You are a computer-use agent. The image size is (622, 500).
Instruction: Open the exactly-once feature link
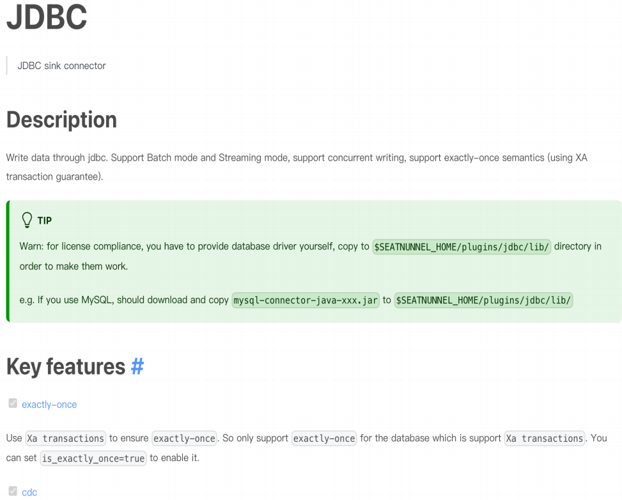[x=49, y=404]
